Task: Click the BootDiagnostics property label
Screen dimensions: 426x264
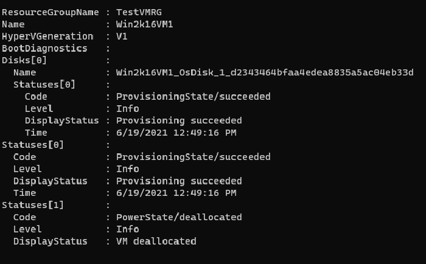Action: click(x=44, y=49)
